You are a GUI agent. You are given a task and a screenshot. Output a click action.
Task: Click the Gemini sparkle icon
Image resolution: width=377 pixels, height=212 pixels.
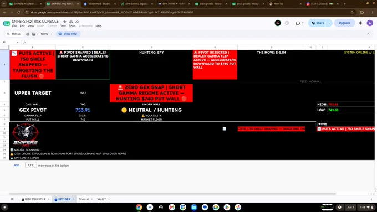click(360, 23)
